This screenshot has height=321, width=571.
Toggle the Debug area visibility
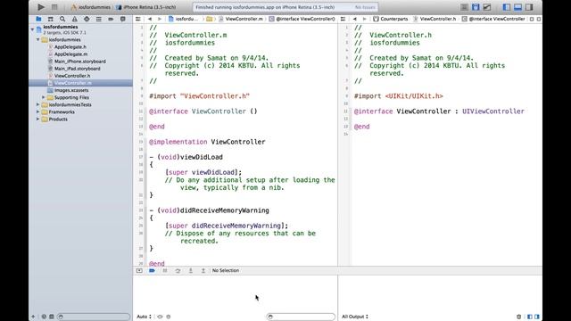tap(517, 7)
